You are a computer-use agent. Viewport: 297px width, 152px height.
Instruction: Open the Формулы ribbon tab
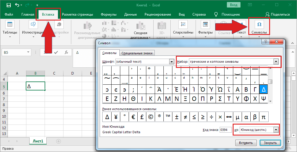(x=109, y=14)
